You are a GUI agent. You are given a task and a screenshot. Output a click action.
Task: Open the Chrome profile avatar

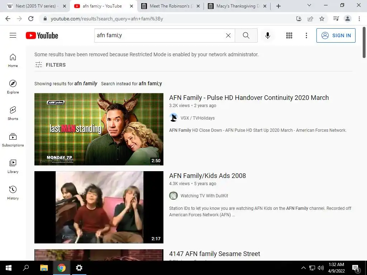coord(348,19)
